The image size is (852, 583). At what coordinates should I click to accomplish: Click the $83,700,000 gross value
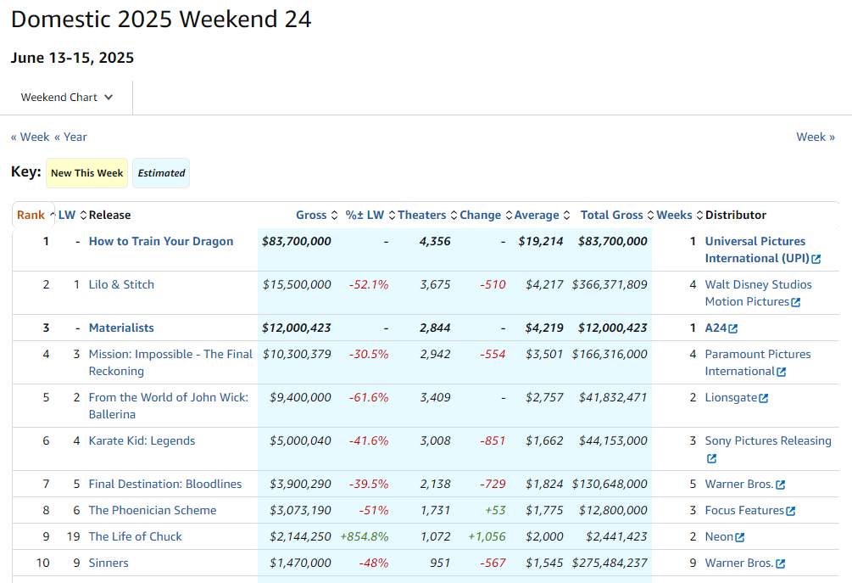point(296,242)
